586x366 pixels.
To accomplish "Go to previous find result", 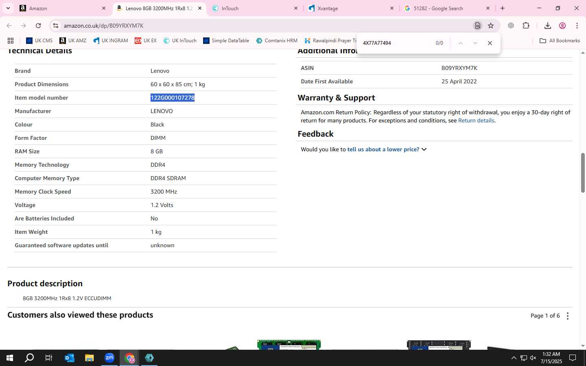I will 460,43.
